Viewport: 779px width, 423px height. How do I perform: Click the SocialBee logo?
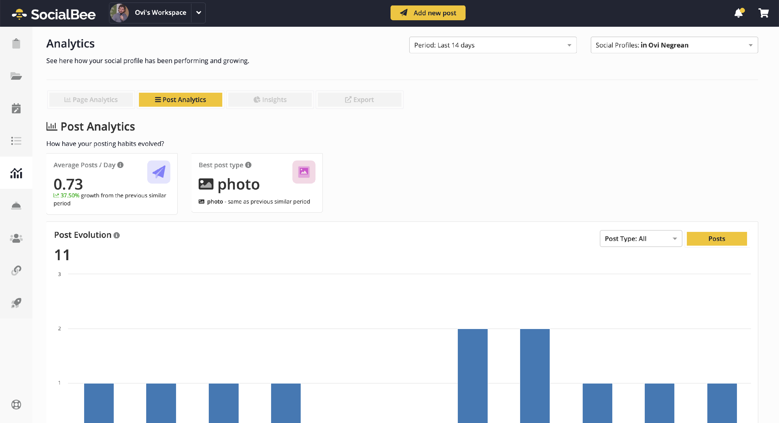(x=53, y=14)
